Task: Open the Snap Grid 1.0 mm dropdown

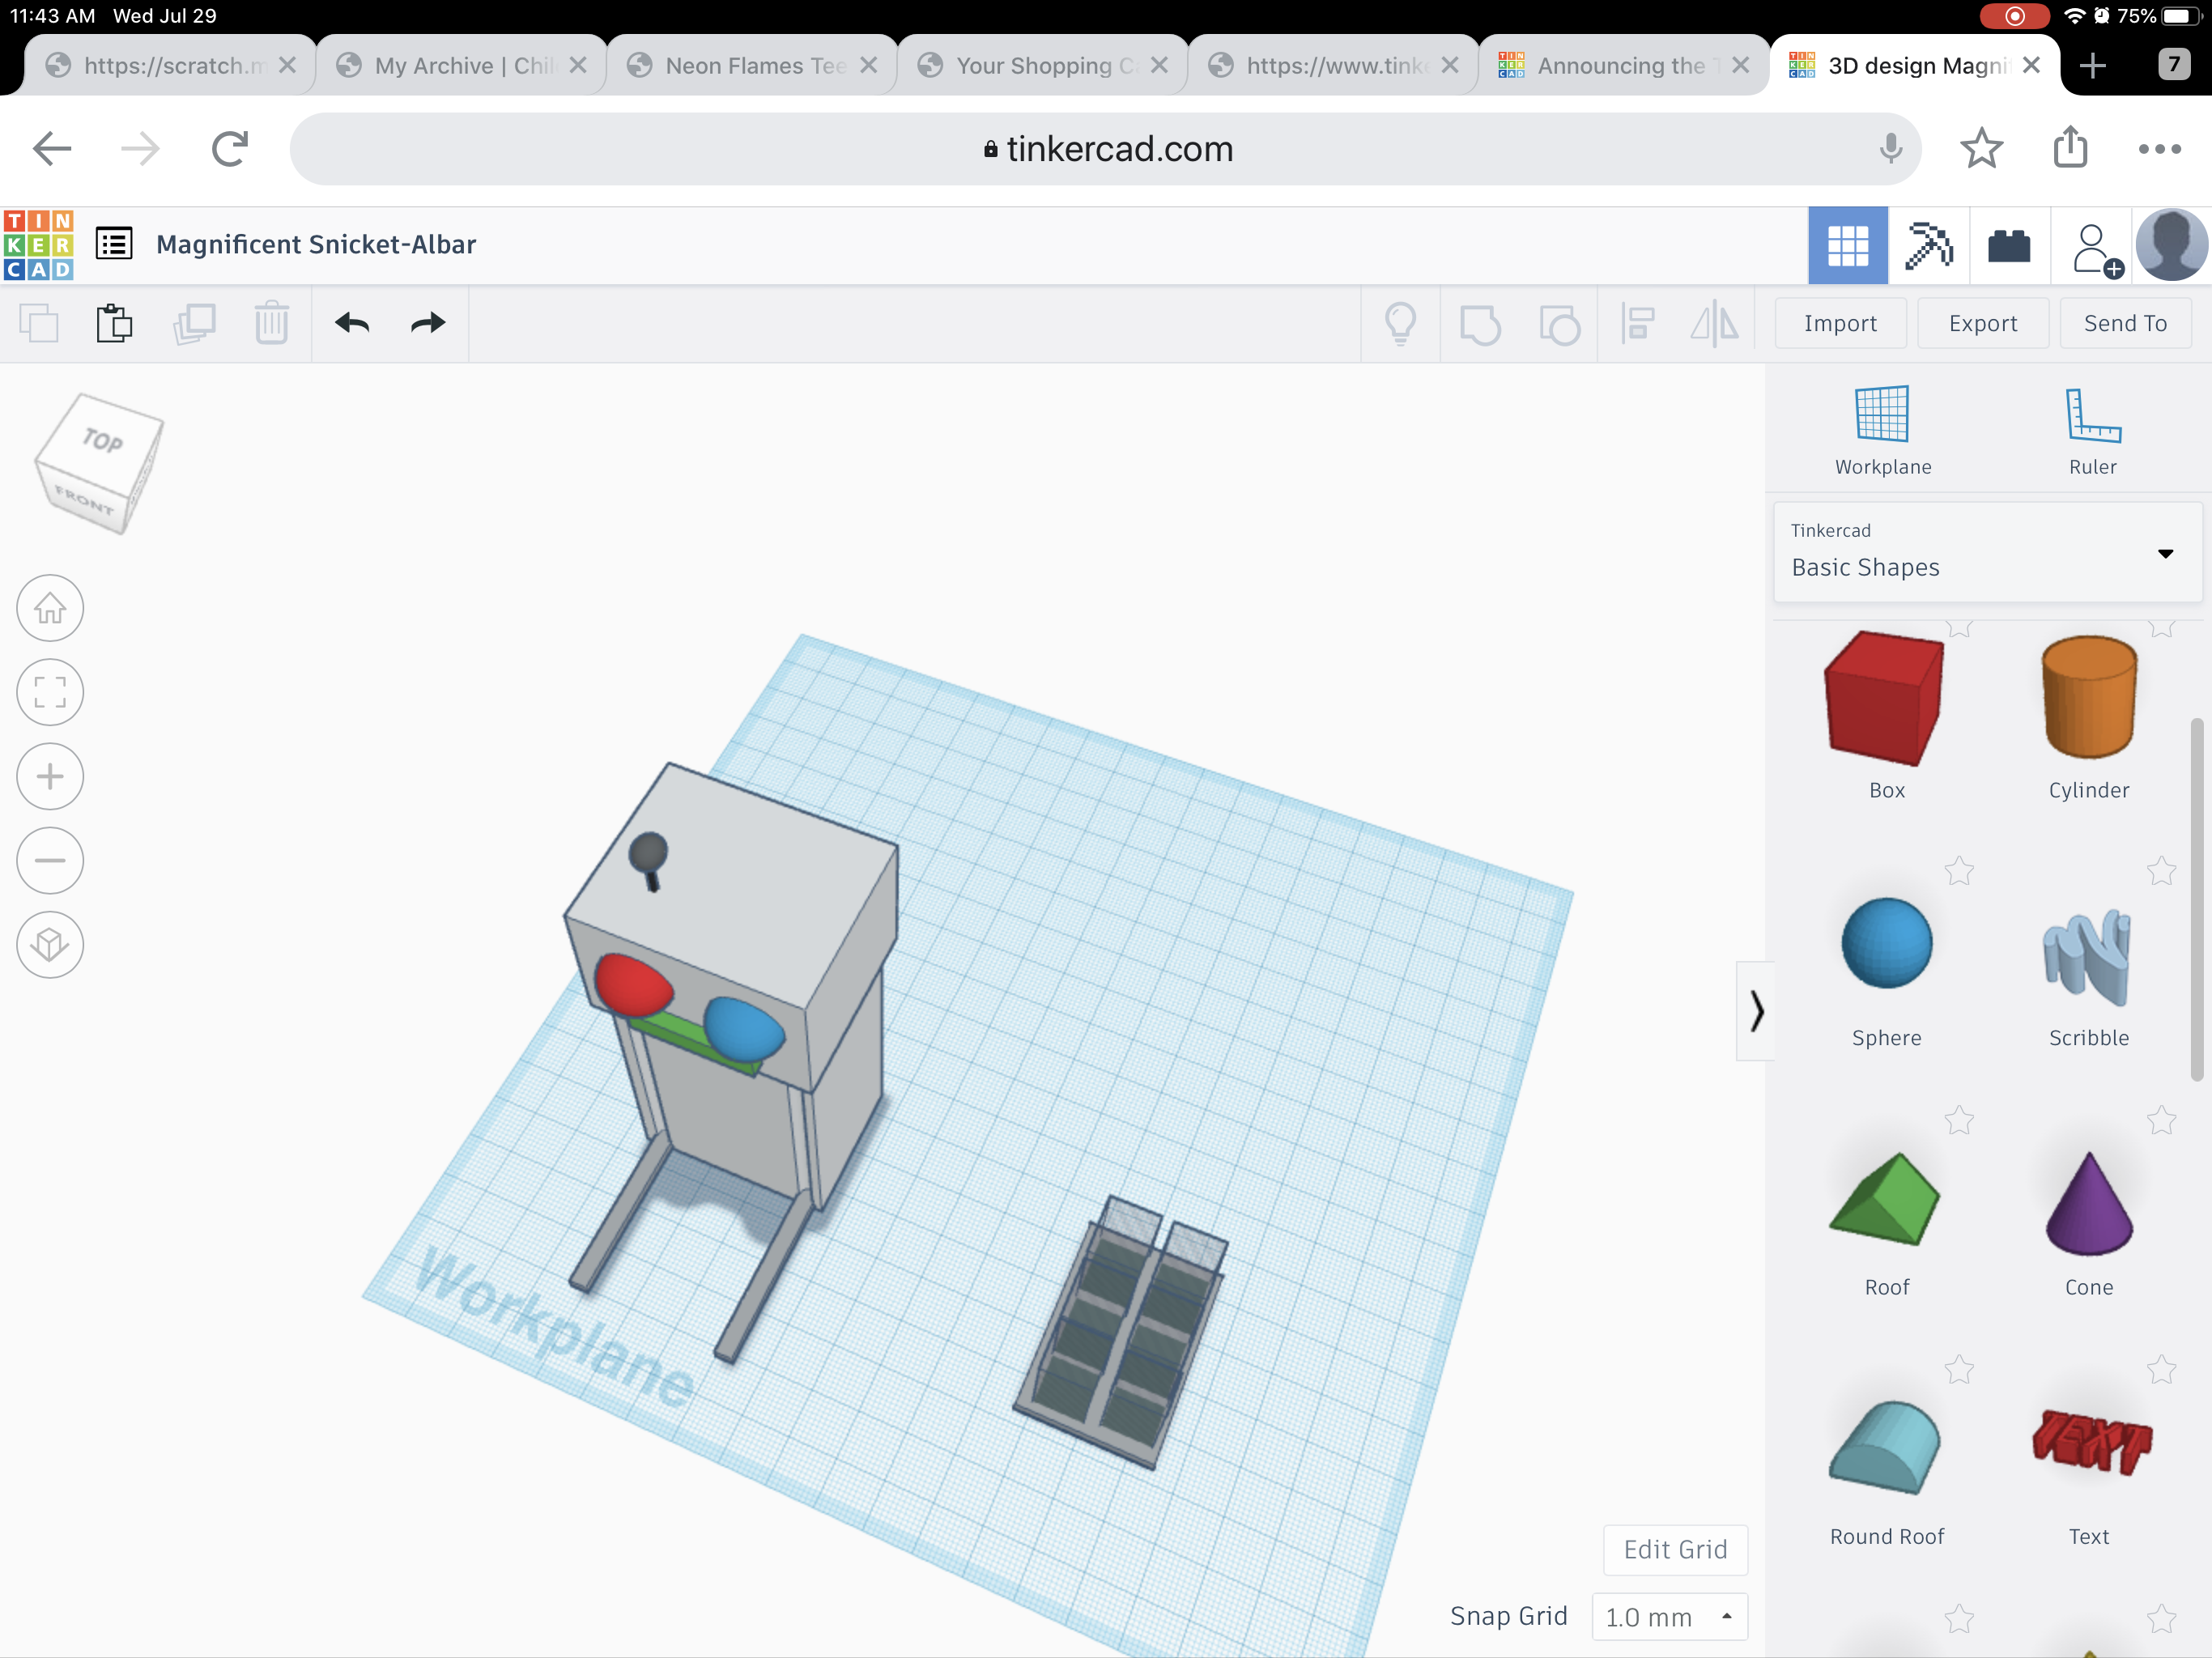Action: pyautogui.click(x=1669, y=1617)
